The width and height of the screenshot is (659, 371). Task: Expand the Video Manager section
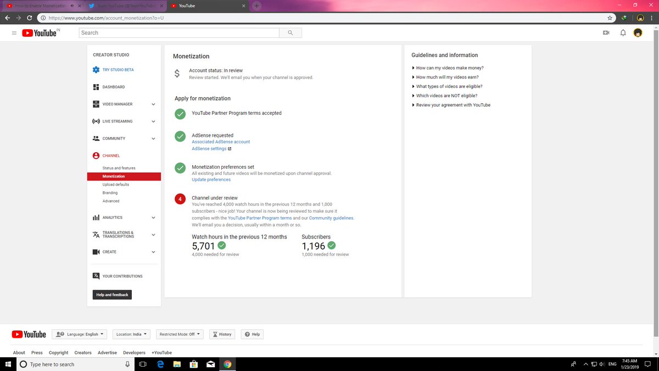[153, 104]
